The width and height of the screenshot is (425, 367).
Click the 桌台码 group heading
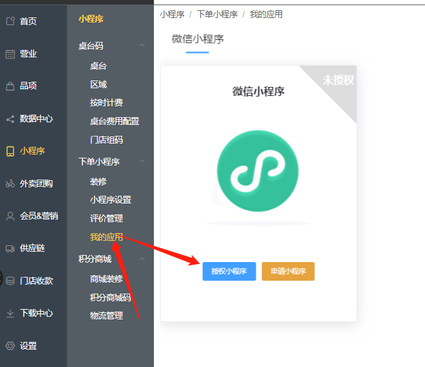point(91,46)
